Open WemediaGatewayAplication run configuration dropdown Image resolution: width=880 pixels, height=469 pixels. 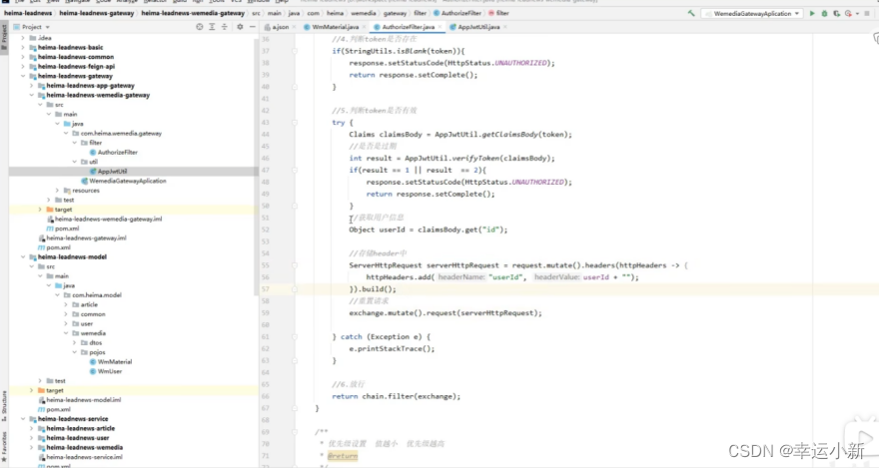pos(752,13)
